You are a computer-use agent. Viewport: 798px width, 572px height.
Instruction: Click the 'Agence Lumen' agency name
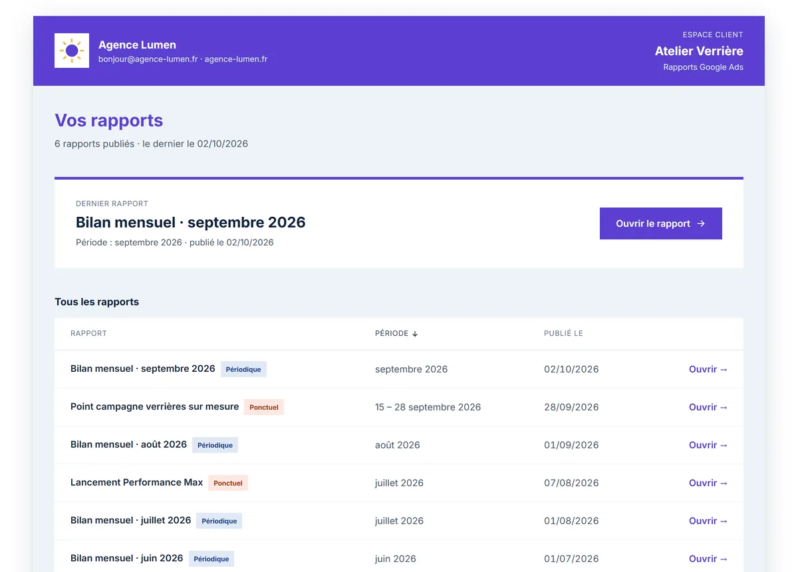137,45
